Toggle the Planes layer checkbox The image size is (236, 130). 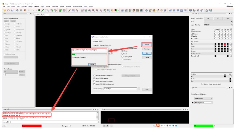192,34
